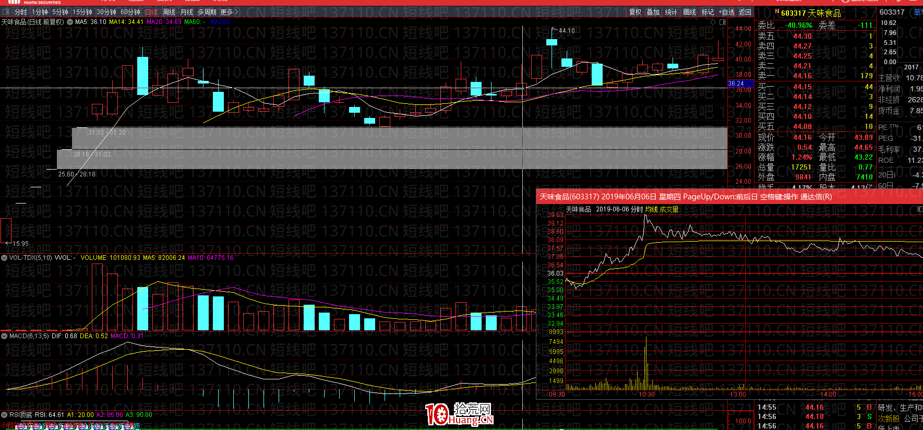This screenshot has width=923, height=430.
Task: Switch to the 60分钟 period tab
Action: pos(130,12)
